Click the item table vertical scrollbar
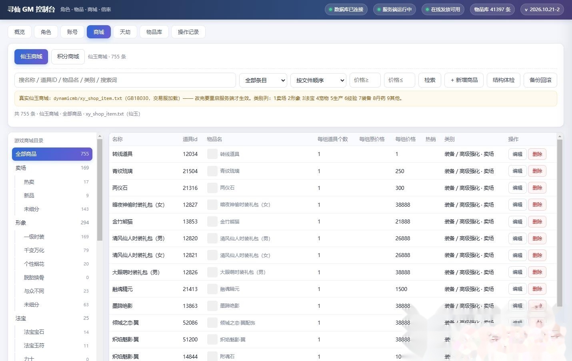The height and width of the screenshot is (361, 572). 560,223
